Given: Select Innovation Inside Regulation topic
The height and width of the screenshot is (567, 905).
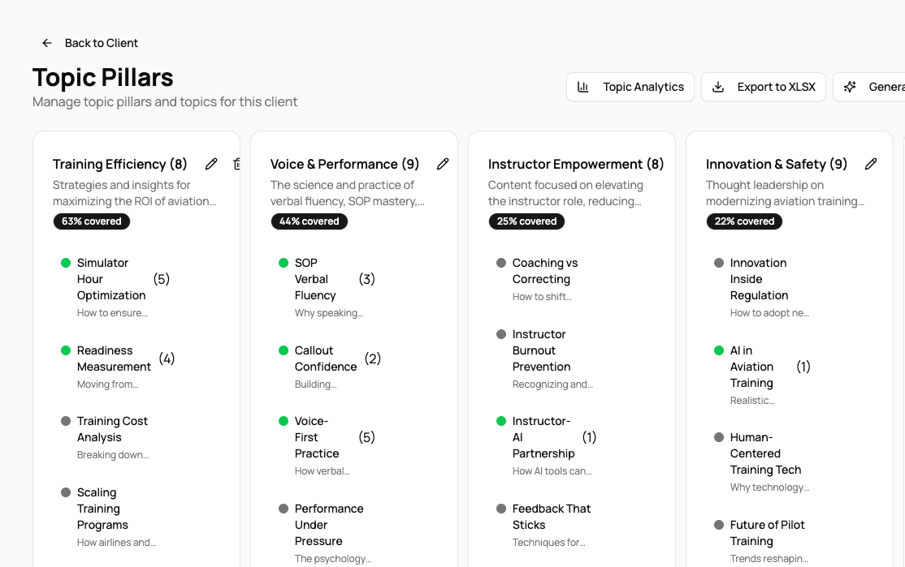Looking at the screenshot, I should click(x=759, y=279).
